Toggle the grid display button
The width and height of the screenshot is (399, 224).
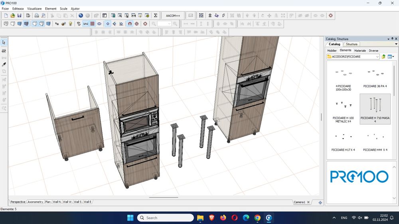(x=92, y=24)
